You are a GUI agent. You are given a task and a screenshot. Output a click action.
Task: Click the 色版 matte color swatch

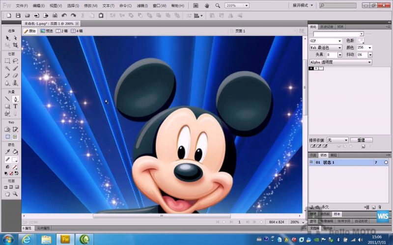tap(361, 41)
